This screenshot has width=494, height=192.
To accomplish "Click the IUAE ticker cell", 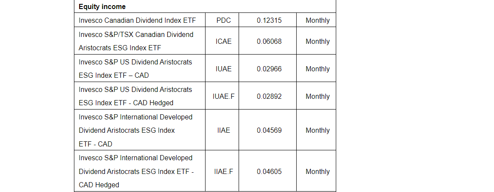I will point(224,69).
